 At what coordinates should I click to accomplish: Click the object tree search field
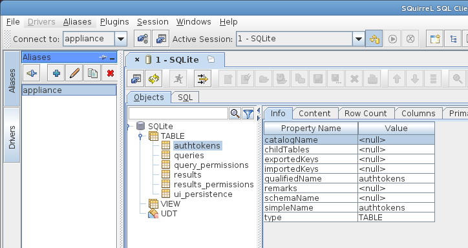pos(178,114)
